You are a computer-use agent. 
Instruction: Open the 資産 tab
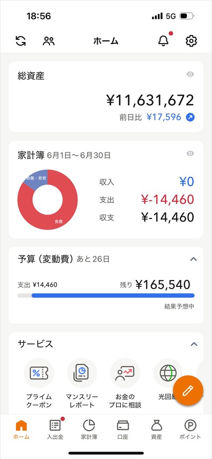click(x=156, y=429)
